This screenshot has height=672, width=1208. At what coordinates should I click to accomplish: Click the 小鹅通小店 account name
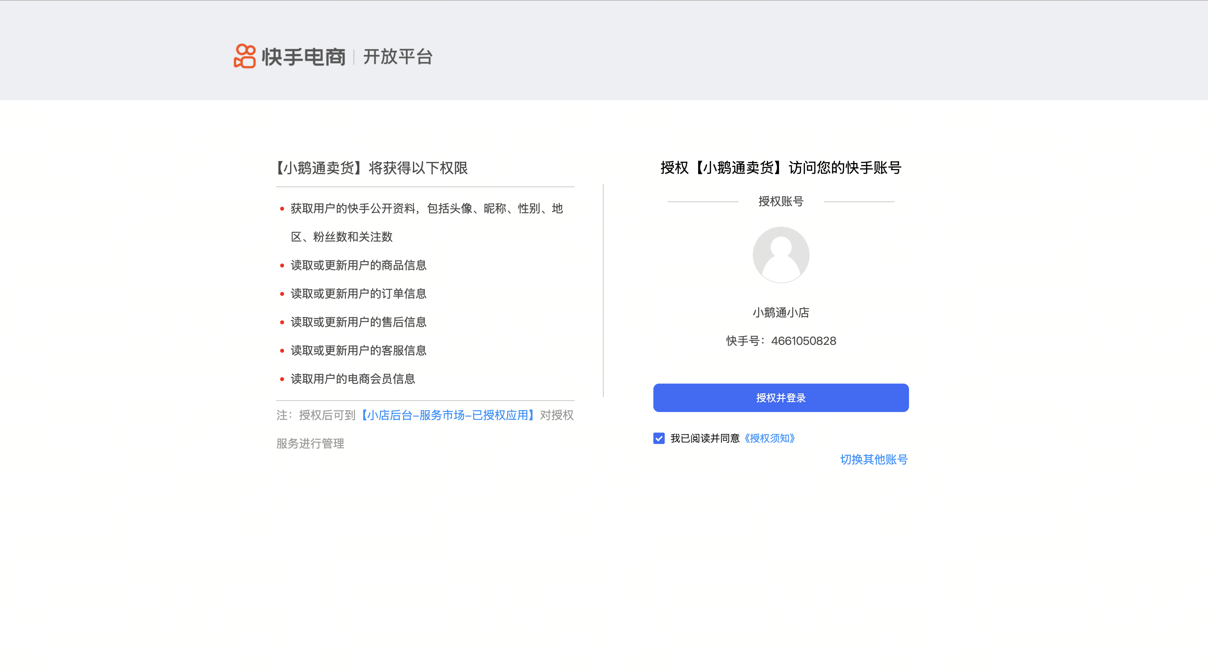pos(781,312)
